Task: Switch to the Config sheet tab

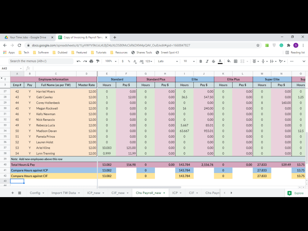Action: (35, 192)
